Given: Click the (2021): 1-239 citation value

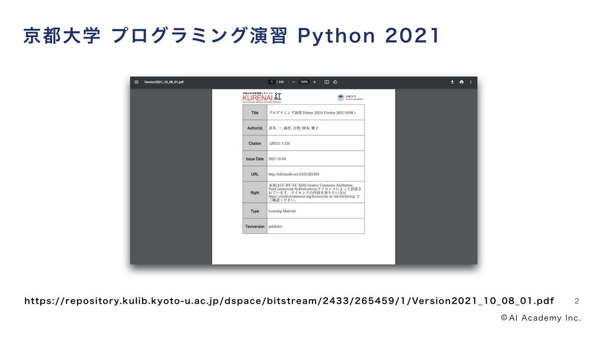Looking at the screenshot, I should pos(280,144).
